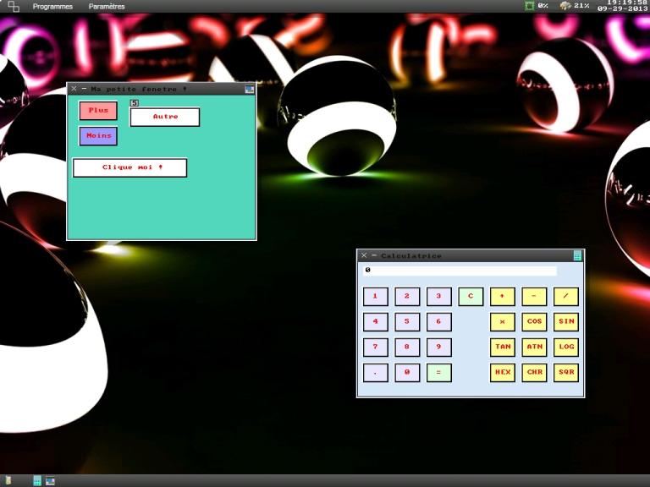The height and width of the screenshot is (487, 650).
Task: Click calculator digit 6 key
Action: tap(439, 322)
